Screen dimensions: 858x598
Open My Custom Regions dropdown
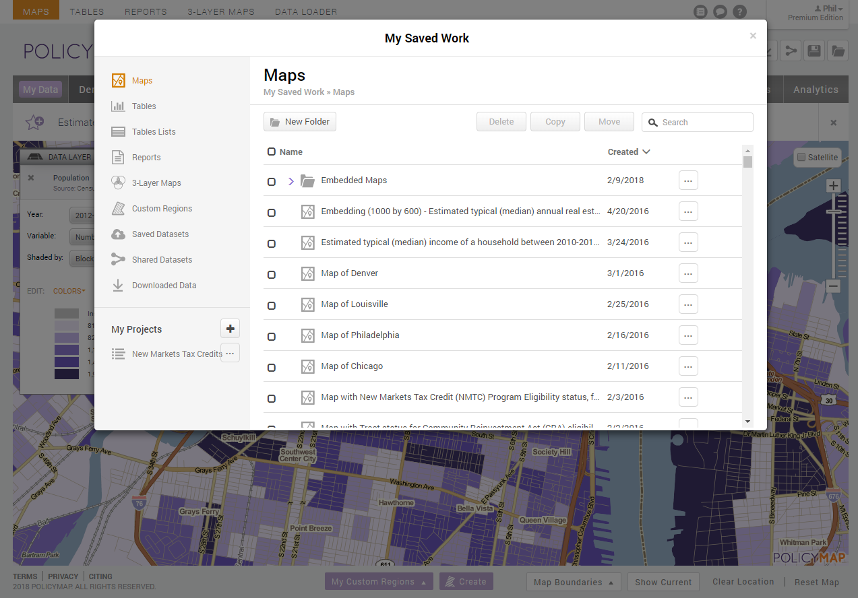point(379,582)
